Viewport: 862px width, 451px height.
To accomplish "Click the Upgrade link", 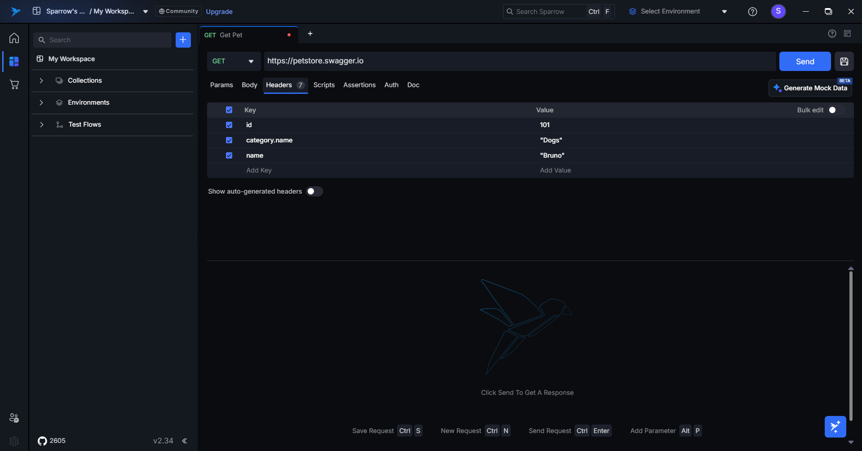I will [x=219, y=12].
